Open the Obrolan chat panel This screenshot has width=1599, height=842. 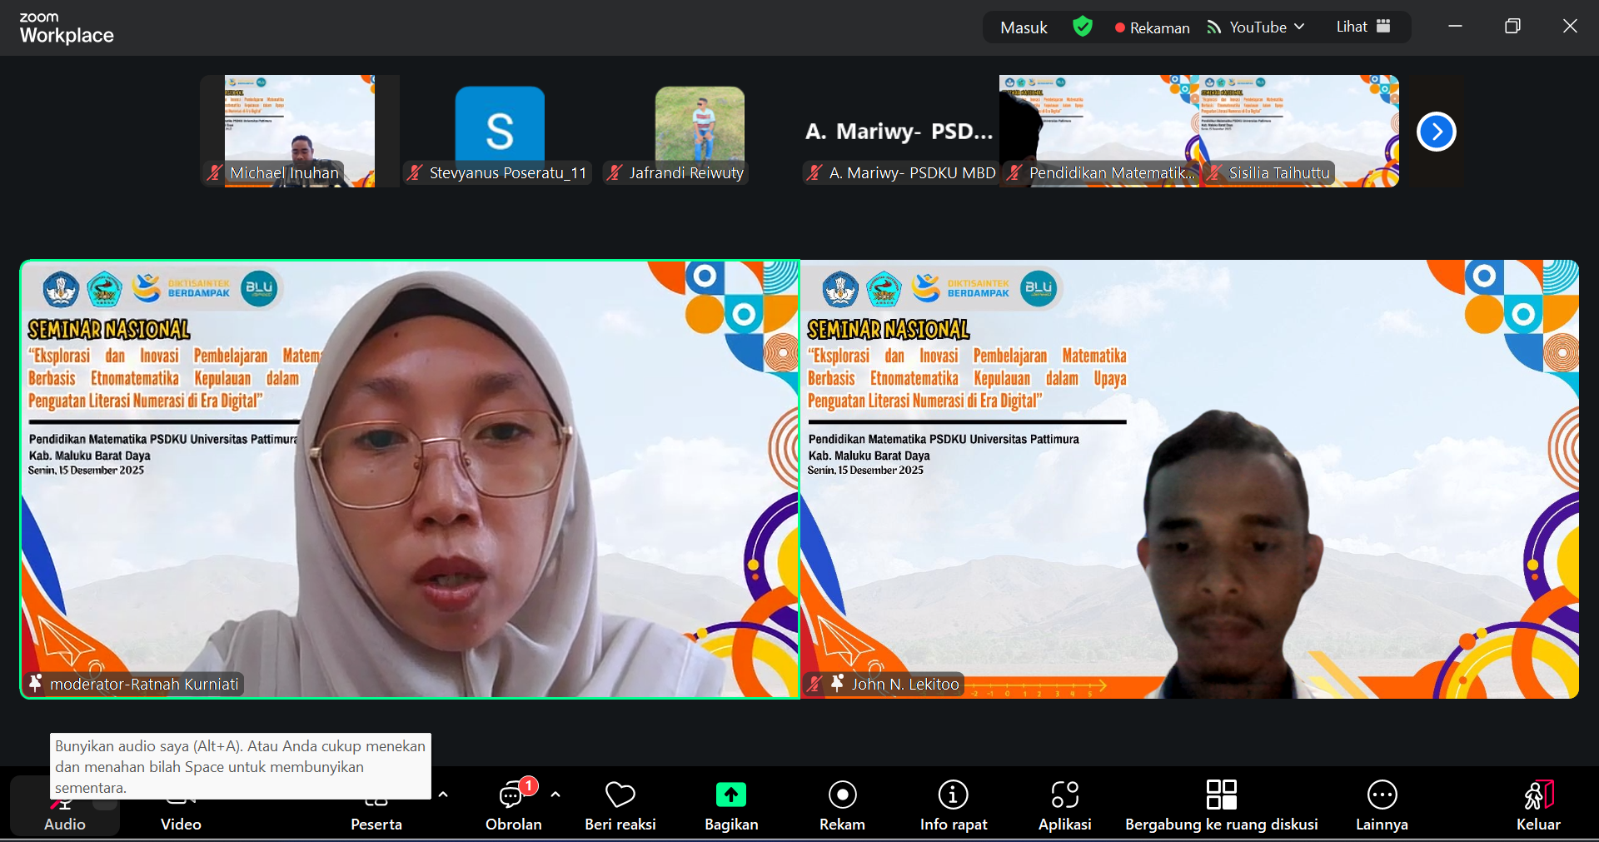(512, 805)
